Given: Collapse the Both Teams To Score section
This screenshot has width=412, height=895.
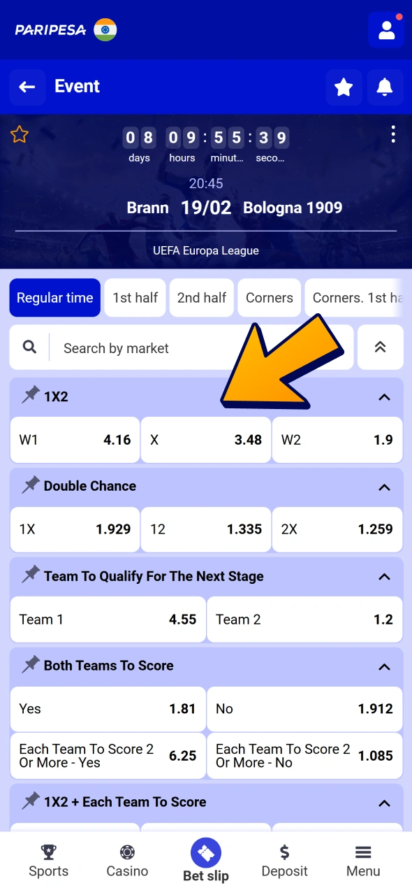Looking at the screenshot, I should [384, 666].
